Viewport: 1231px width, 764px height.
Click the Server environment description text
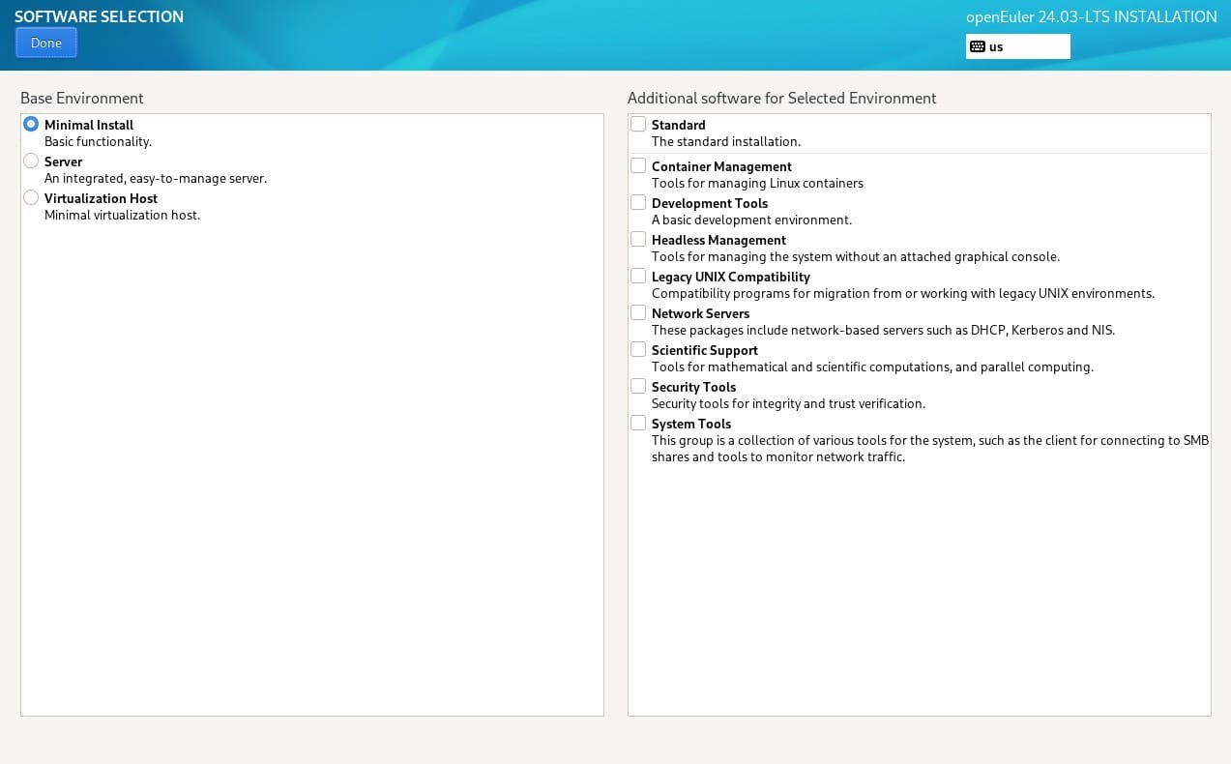[155, 178]
